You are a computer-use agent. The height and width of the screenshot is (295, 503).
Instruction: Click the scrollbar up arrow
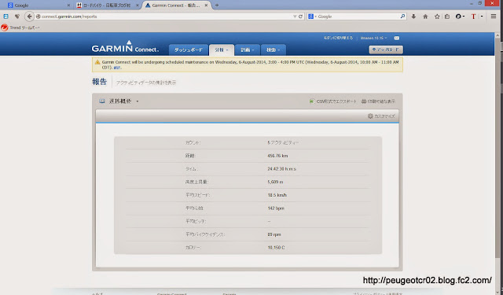(x=497, y=35)
